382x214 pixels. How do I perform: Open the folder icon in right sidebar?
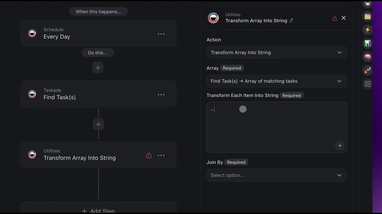click(x=368, y=17)
